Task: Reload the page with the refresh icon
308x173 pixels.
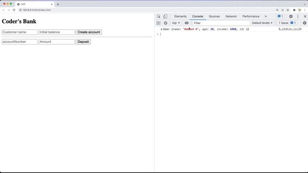Action: (x=14, y=10)
